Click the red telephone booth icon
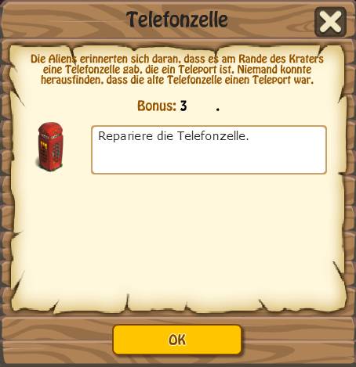 coord(50,146)
